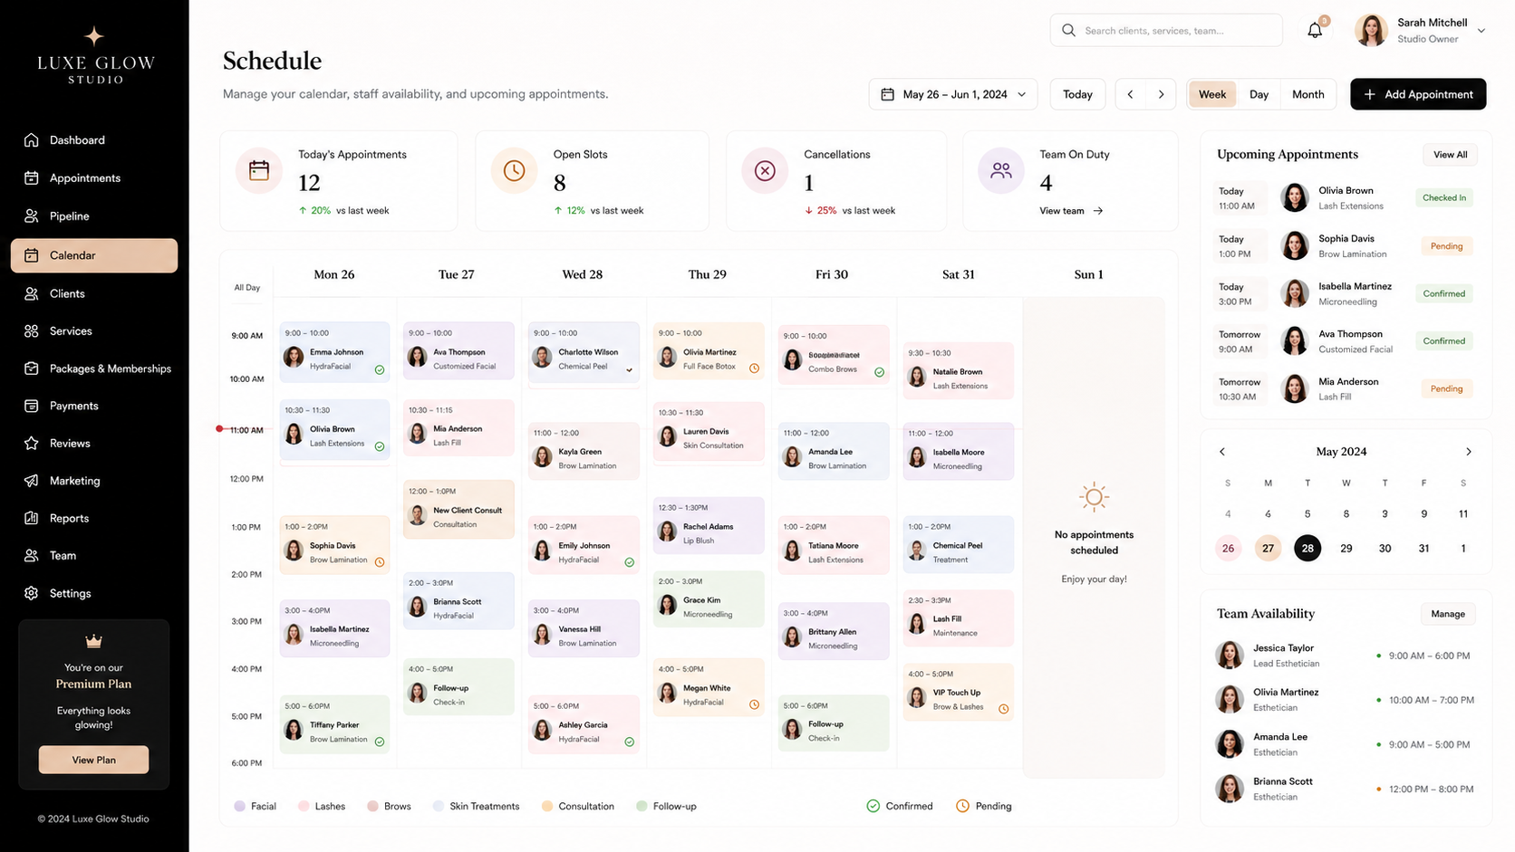
Task: Click the Reports chart icon
Action: [32, 518]
